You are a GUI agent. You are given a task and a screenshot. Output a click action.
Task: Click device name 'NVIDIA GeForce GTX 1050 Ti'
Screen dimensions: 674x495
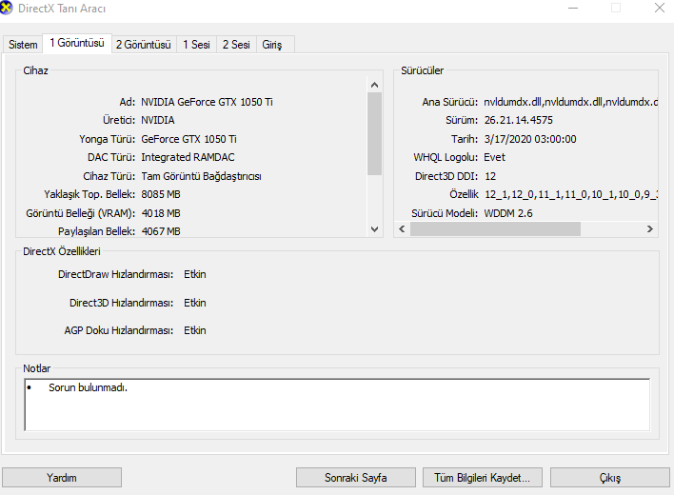[207, 102]
